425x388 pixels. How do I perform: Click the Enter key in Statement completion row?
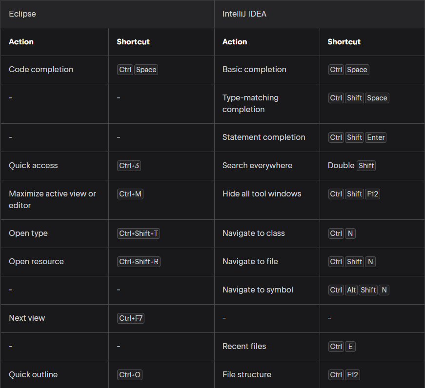376,137
